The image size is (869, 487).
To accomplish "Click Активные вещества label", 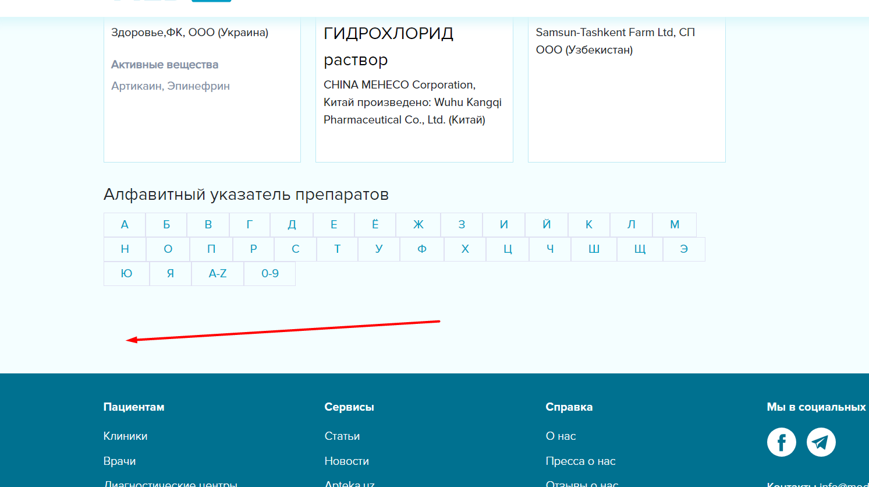I will coord(165,65).
